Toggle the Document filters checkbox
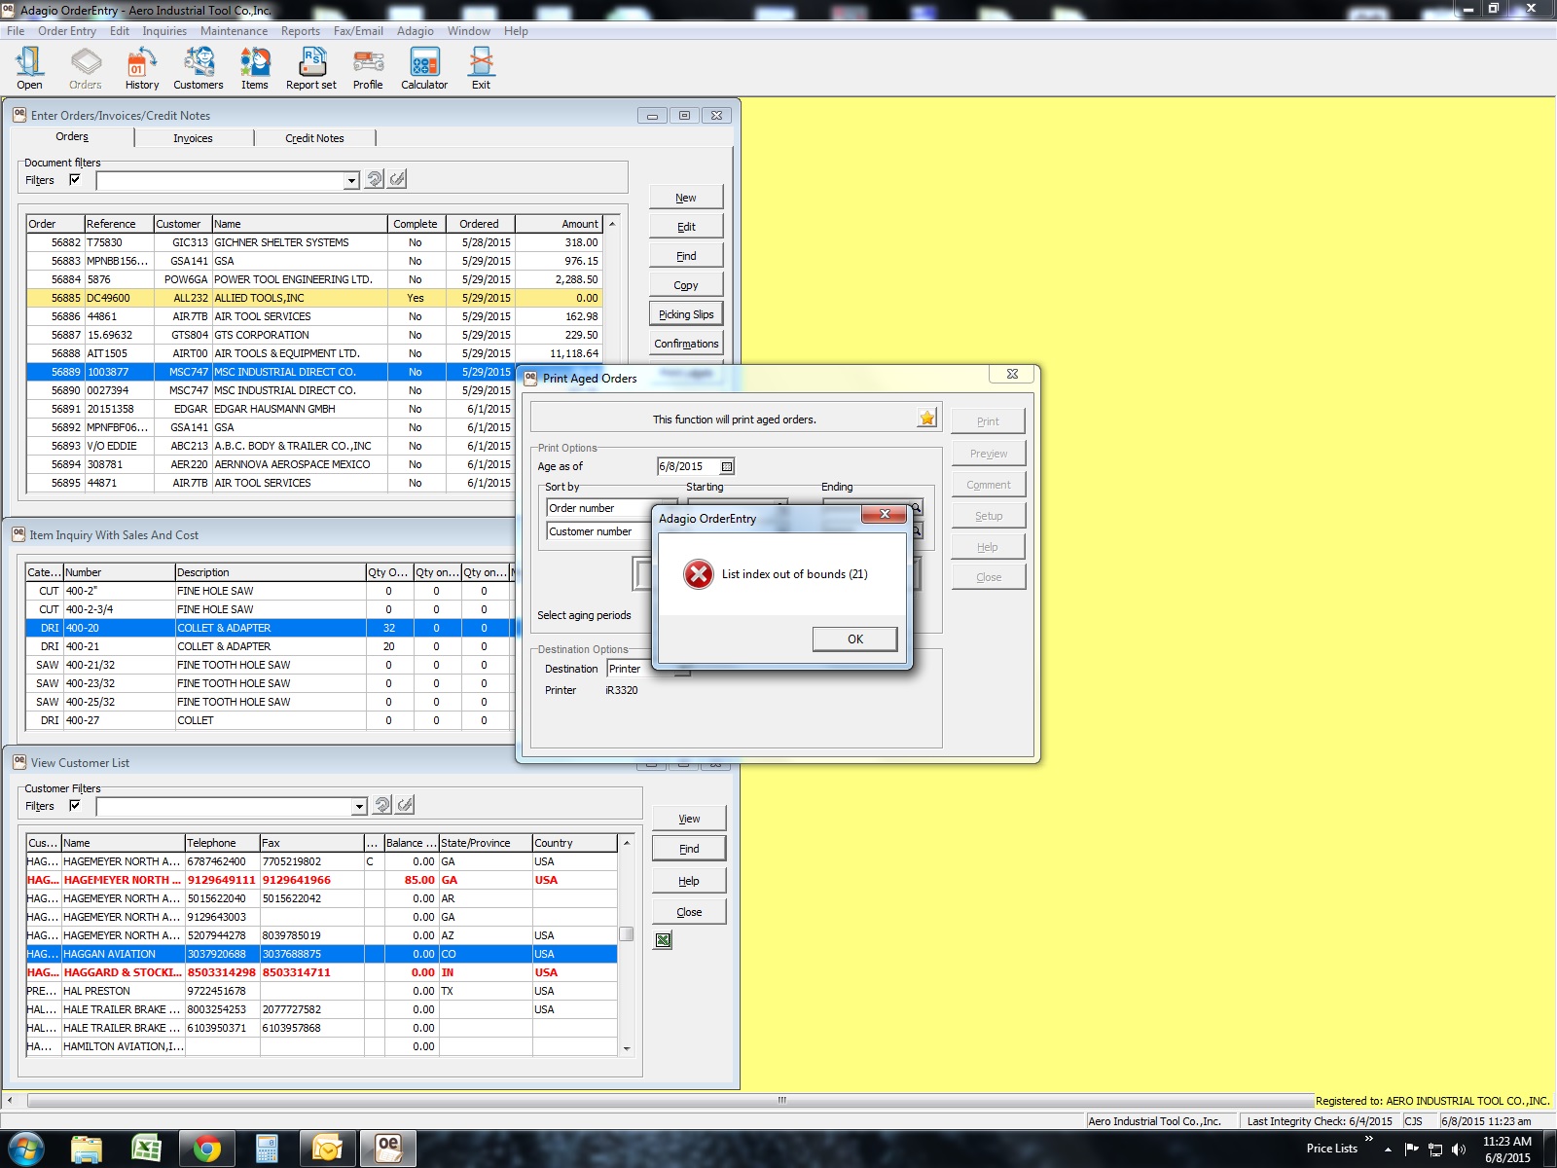This screenshot has height=1168, width=1557. pyautogui.click(x=75, y=180)
